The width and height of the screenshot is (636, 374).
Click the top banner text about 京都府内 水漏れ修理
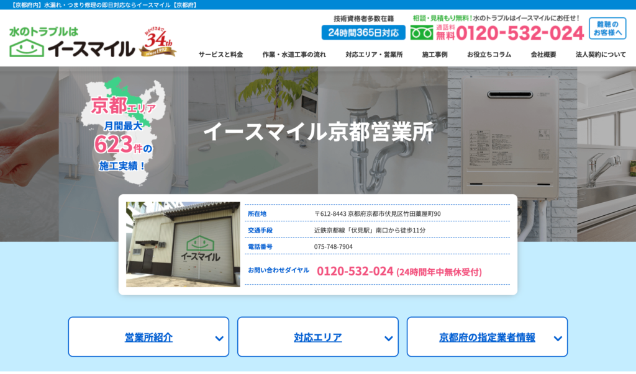[104, 5]
